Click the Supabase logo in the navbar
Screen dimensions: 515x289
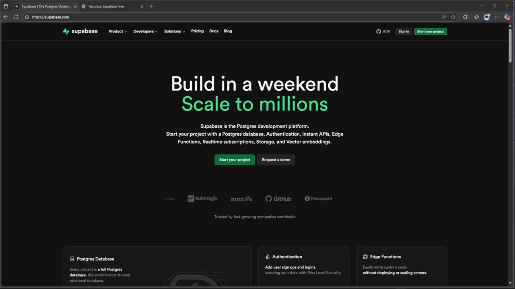coord(80,31)
